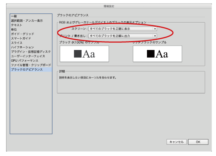Select ブラックのアピアランス in the sidebar
This screenshot has width=216, height=156.
tap(31, 69)
